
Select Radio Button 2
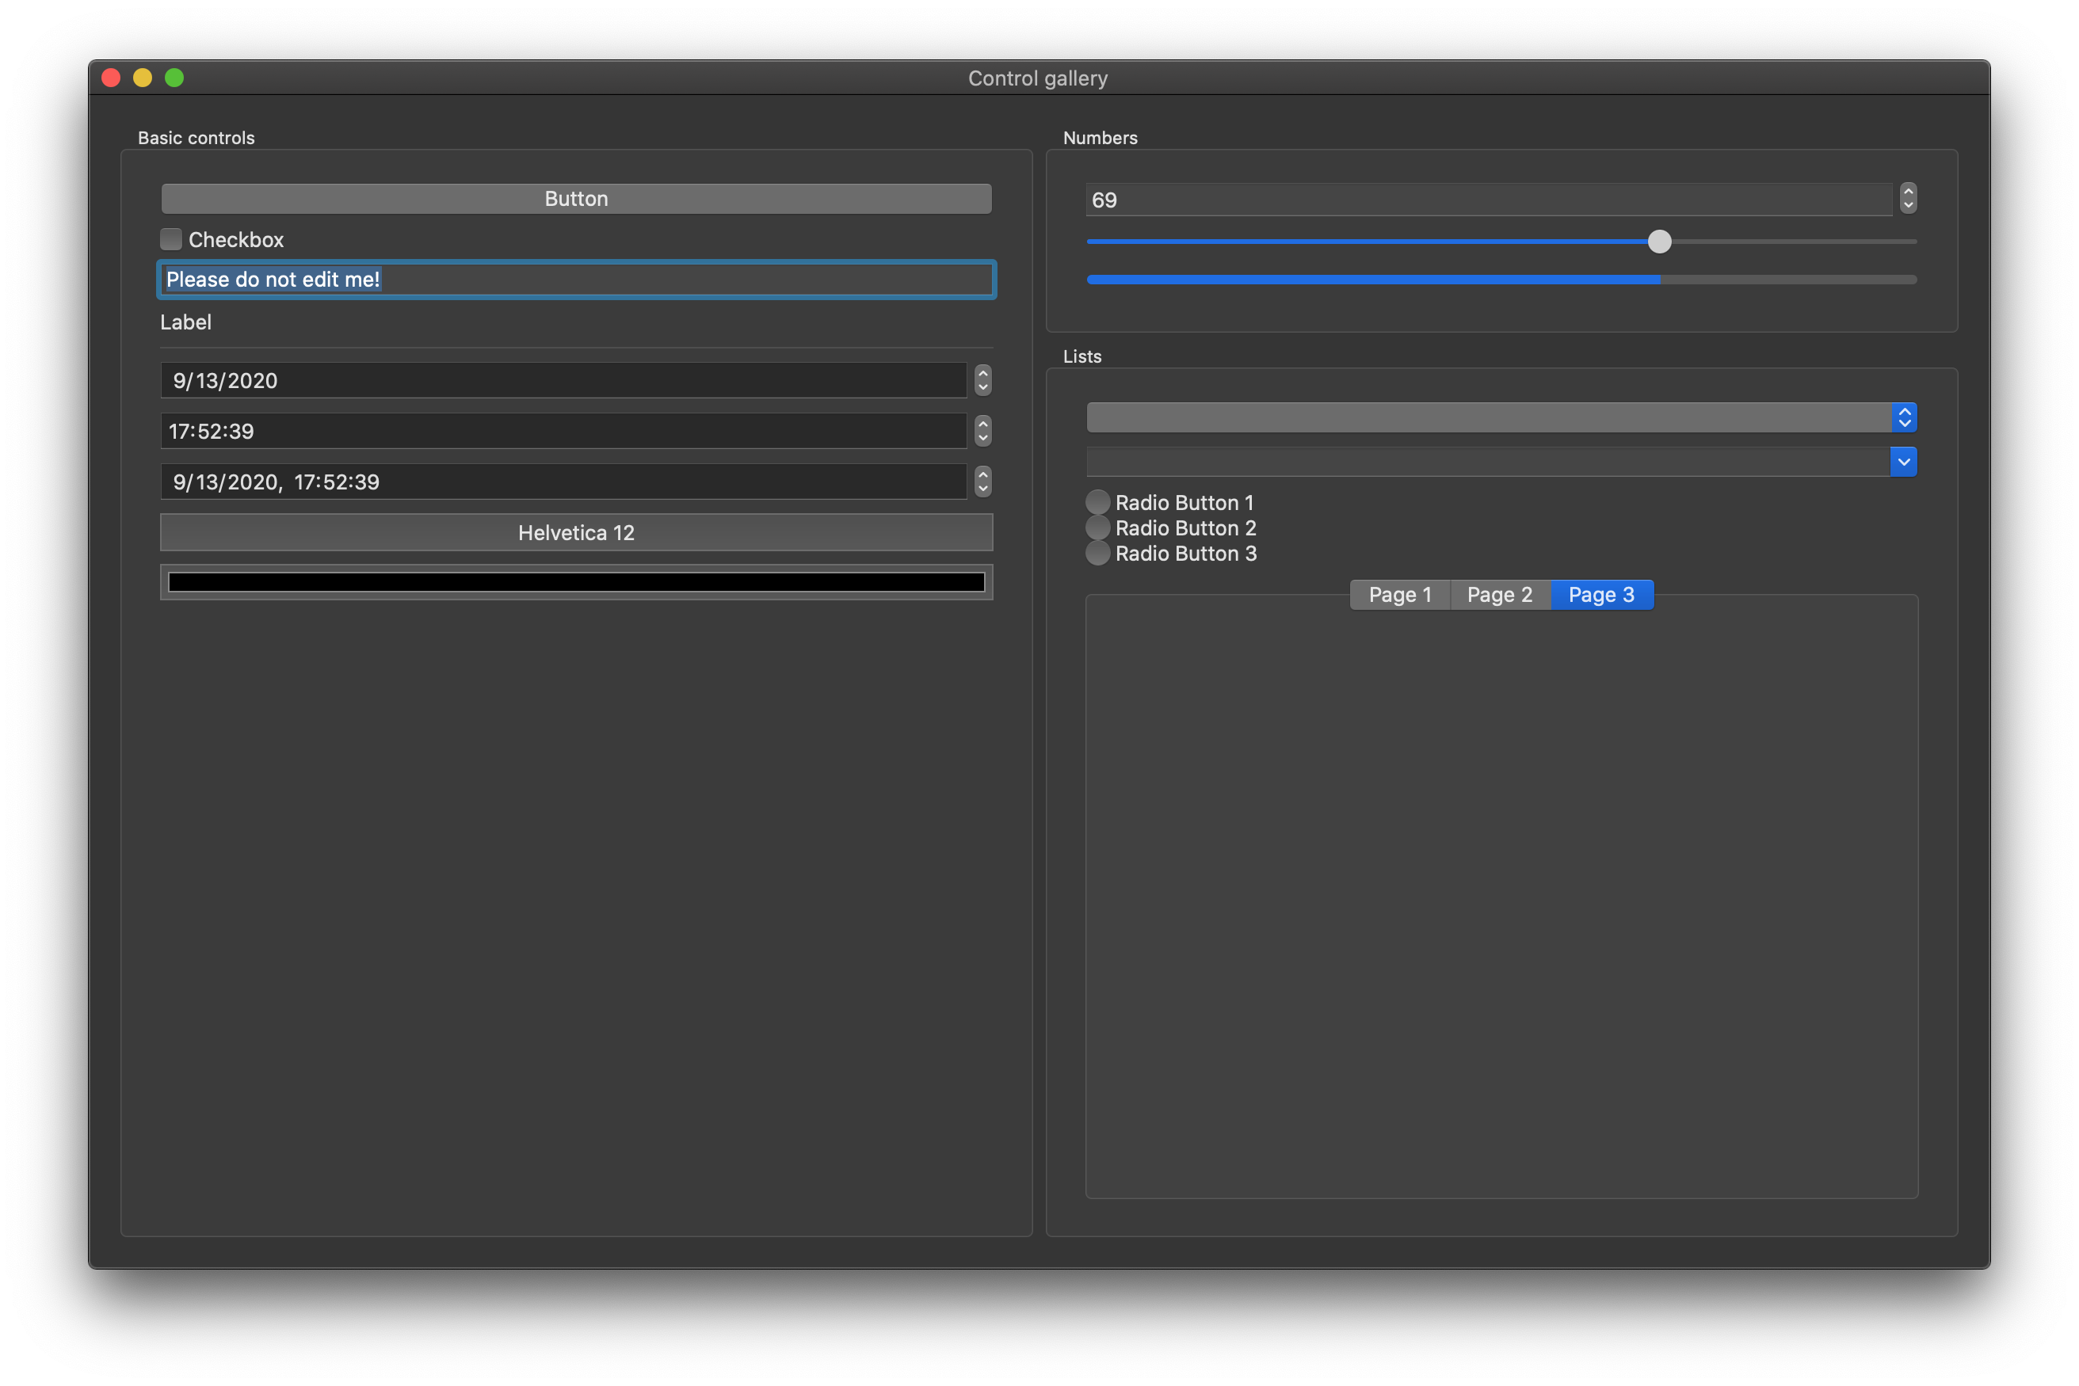click(x=1097, y=527)
